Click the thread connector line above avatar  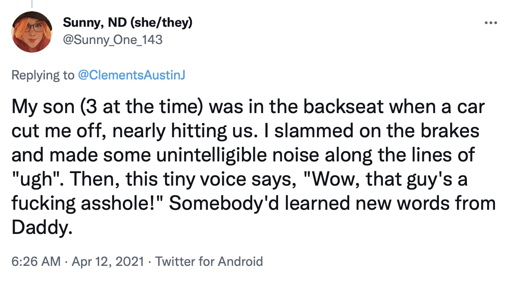click(x=32, y=3)
